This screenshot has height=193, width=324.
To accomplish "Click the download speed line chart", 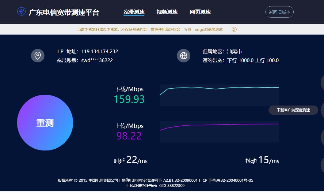I will click(x=219, y=95).
